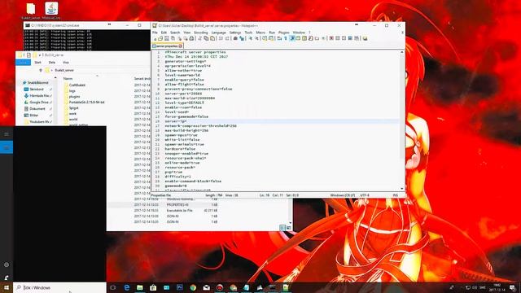Click Windows (CR LF) in status bar
Viewport: 521px width, 293px height.
click(343, 195)
